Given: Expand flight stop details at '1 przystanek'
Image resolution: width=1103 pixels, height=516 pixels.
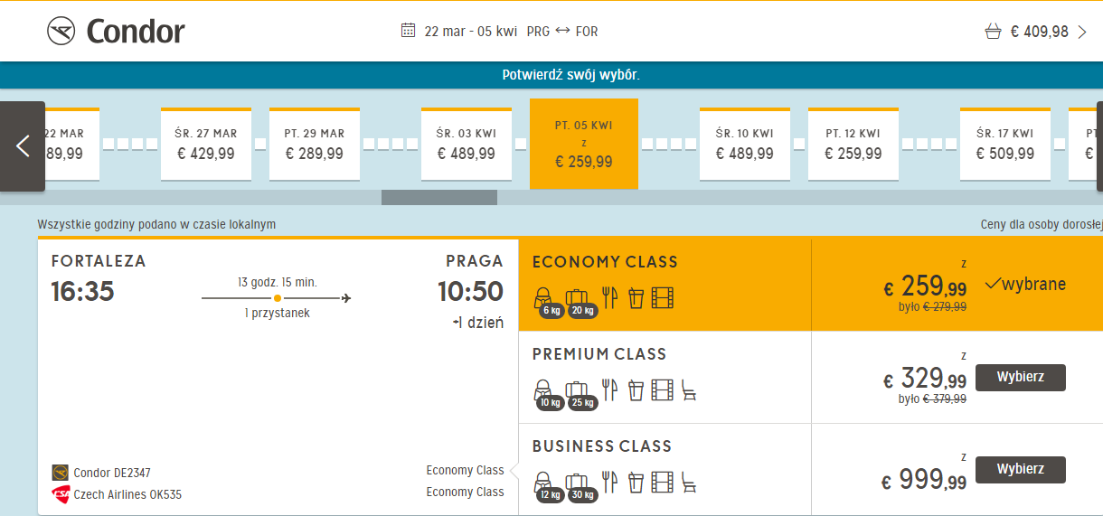Looking at the screenshot, I should pyautogui.click(x=277, y=313).
